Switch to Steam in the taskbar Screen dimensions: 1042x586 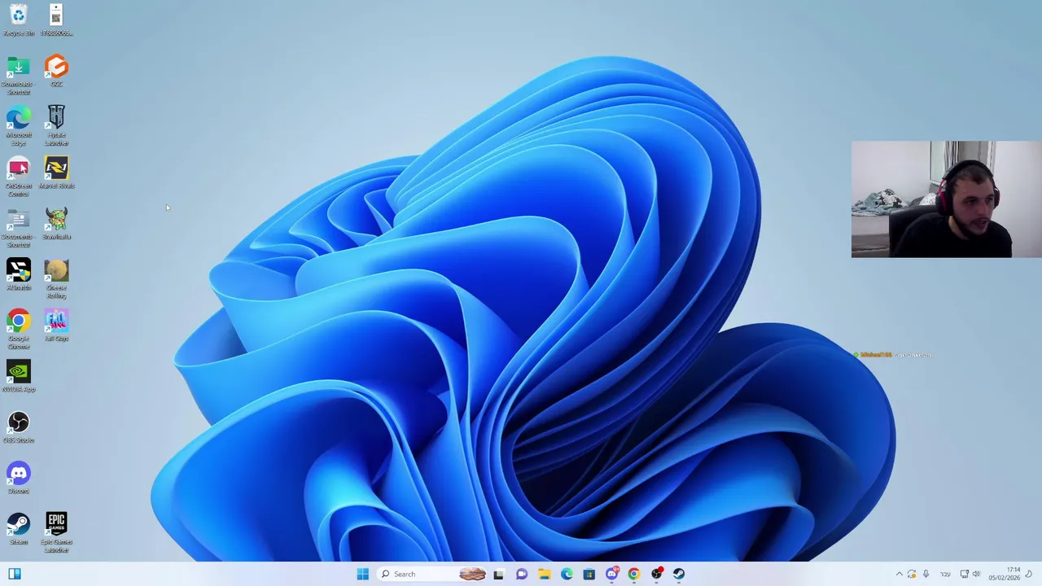(x=679, y=574)
